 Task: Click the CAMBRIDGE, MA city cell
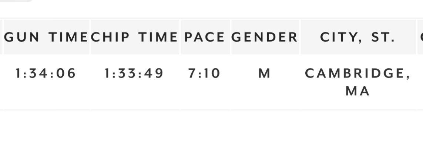click(358, 82)
